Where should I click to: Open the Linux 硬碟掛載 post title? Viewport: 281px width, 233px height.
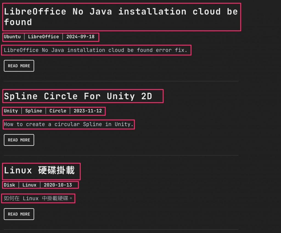(x=39, y=170)
